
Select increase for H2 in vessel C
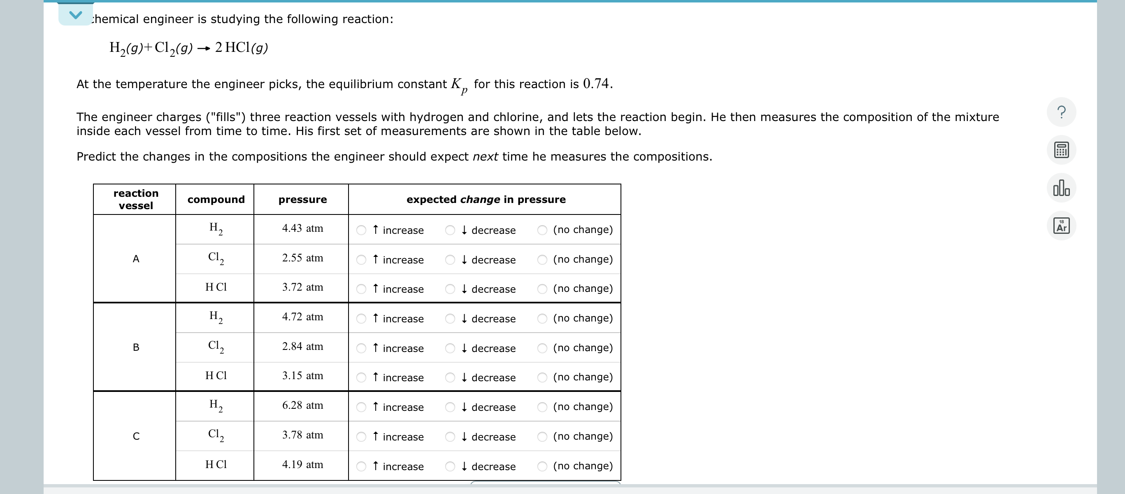[x=362, y=407]
